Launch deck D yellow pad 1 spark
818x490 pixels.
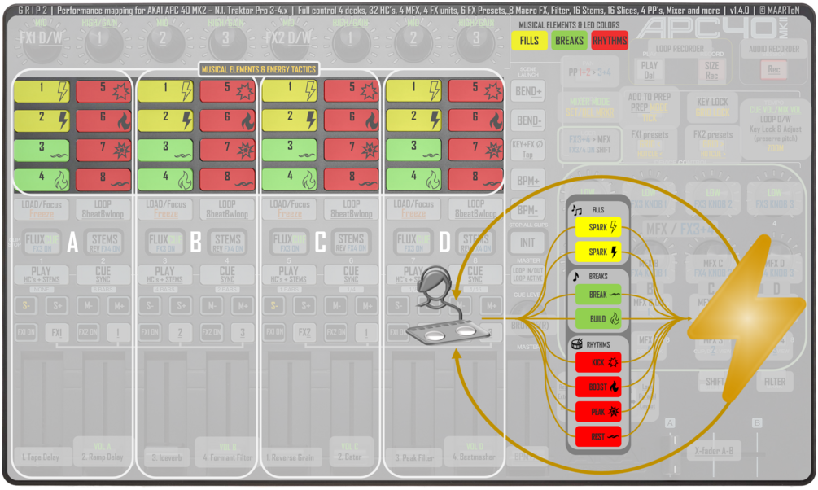coord(413,91)
